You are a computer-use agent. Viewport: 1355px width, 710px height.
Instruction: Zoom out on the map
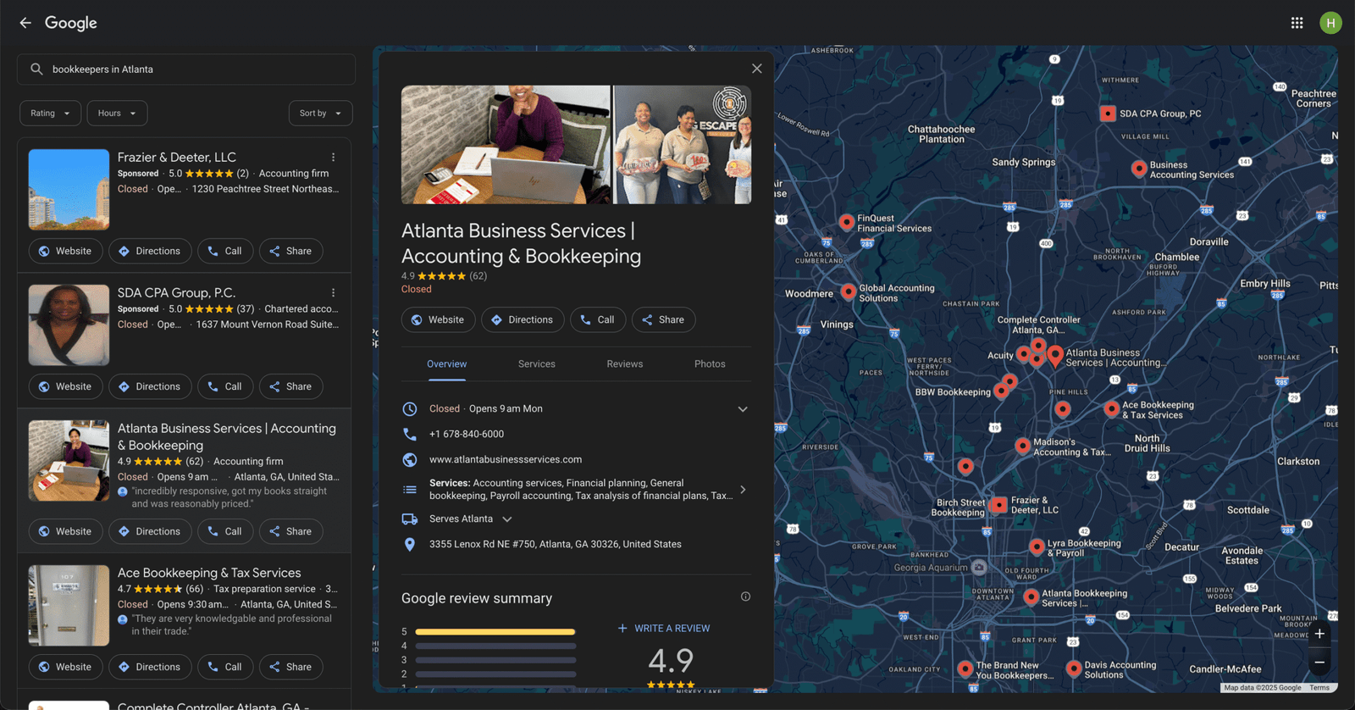point(1319,663)
